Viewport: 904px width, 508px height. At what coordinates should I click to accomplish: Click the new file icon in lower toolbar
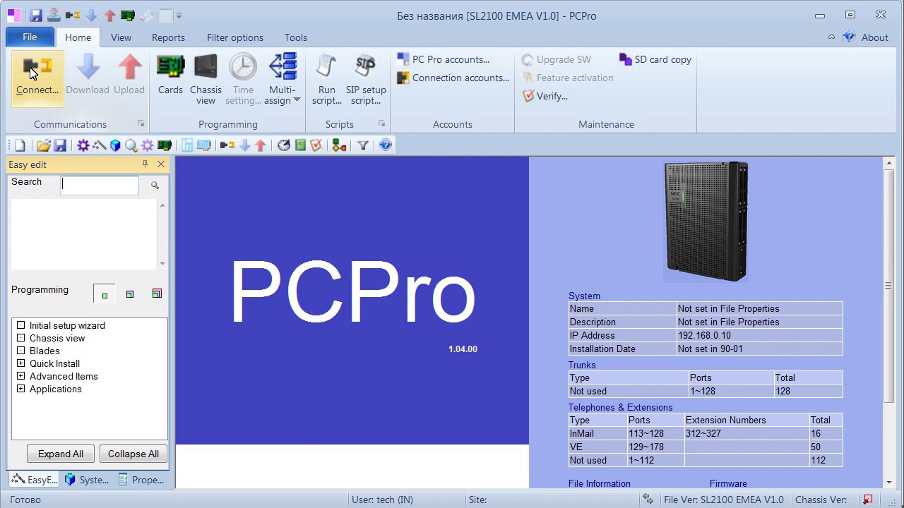point(20,145)
